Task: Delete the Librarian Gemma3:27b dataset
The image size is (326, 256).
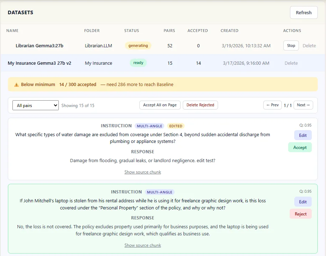Action: tap(309, 46)
